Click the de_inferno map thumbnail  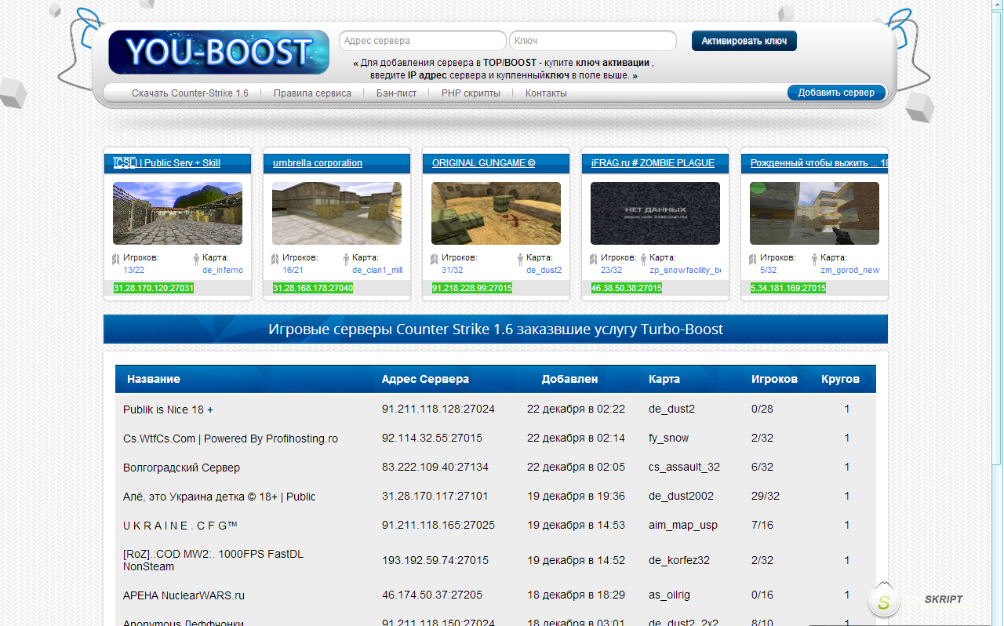(177, 213)
